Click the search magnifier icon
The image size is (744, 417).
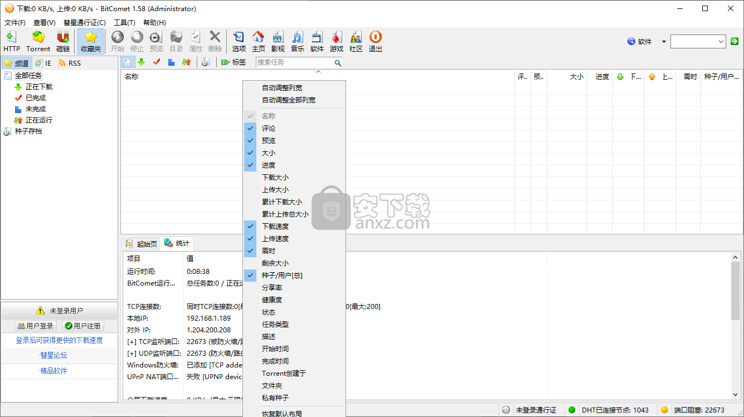coord(338,63)
